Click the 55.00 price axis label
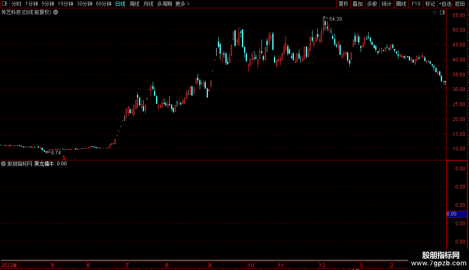Image resolution: width=469 pixels, height=270 pixels. (x=459, y=15)
